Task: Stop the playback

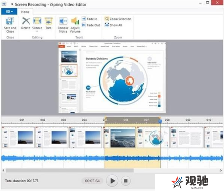Action: click(126, 181)
